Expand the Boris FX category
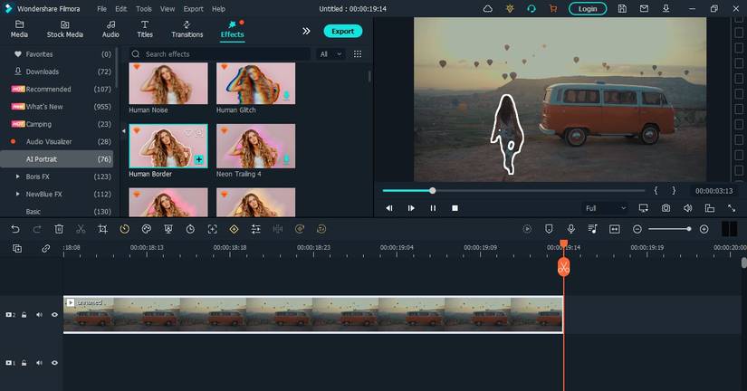The width and height of the screenshot is (747, 391). pyautogui.click(x=18, y=176)
